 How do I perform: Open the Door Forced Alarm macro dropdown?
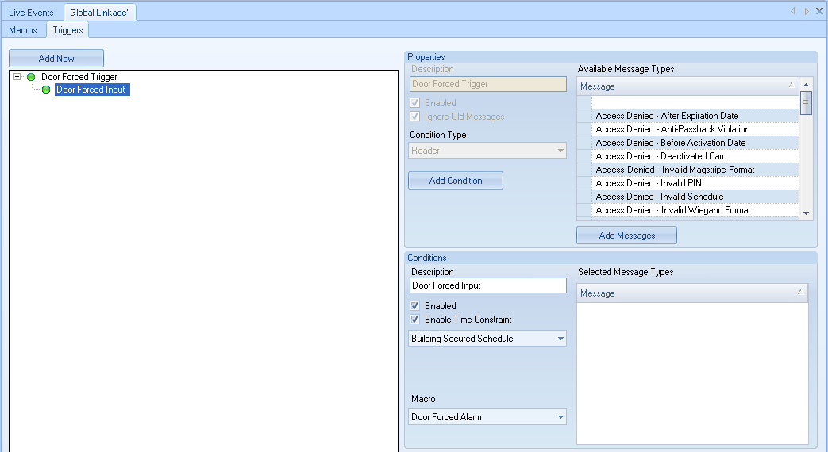560,417
